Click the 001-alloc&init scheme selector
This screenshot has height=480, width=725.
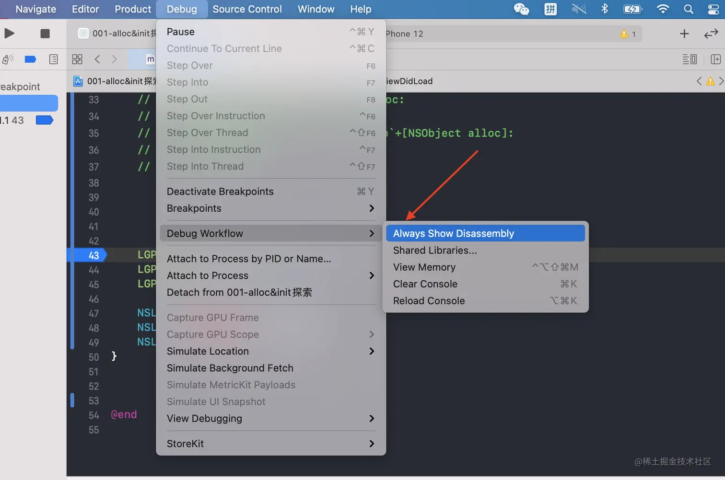point(117,34)
